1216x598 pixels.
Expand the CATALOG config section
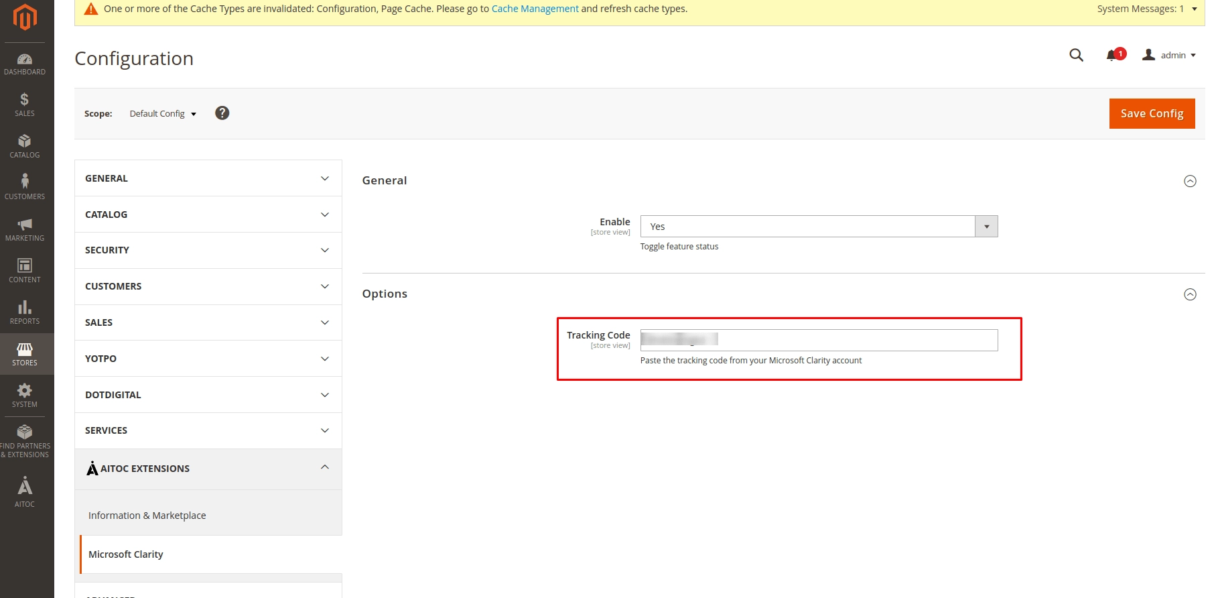(x=208, y=215)
